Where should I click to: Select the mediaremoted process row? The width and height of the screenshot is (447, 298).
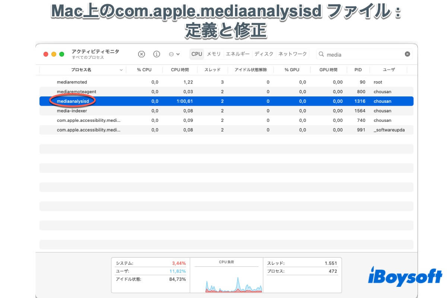coord(226,82)
